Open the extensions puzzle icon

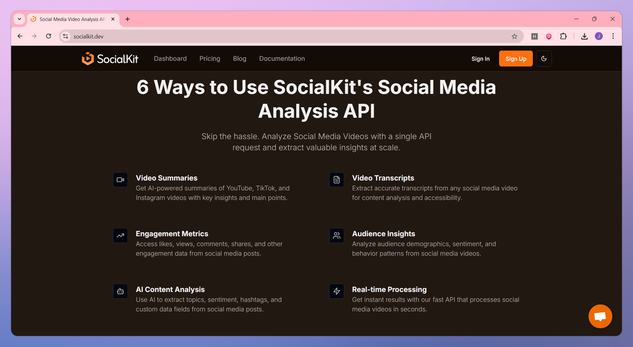pos(563,36)
